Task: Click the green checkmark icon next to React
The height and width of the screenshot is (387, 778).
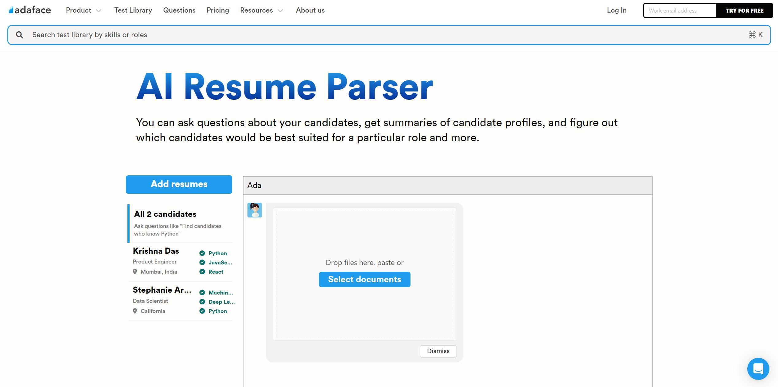Action: [202, 272]
